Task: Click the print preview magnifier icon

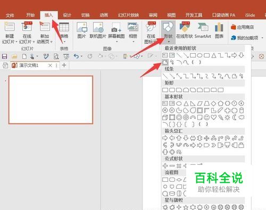Action: [x=56, y=56]
